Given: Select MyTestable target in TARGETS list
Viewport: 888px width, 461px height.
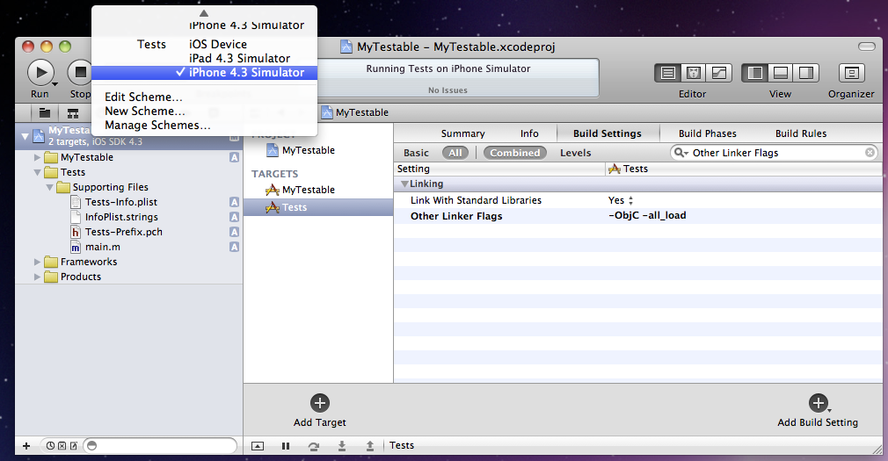Looking at the screenshot, I should pyautogui.click(x=309, y=190).
